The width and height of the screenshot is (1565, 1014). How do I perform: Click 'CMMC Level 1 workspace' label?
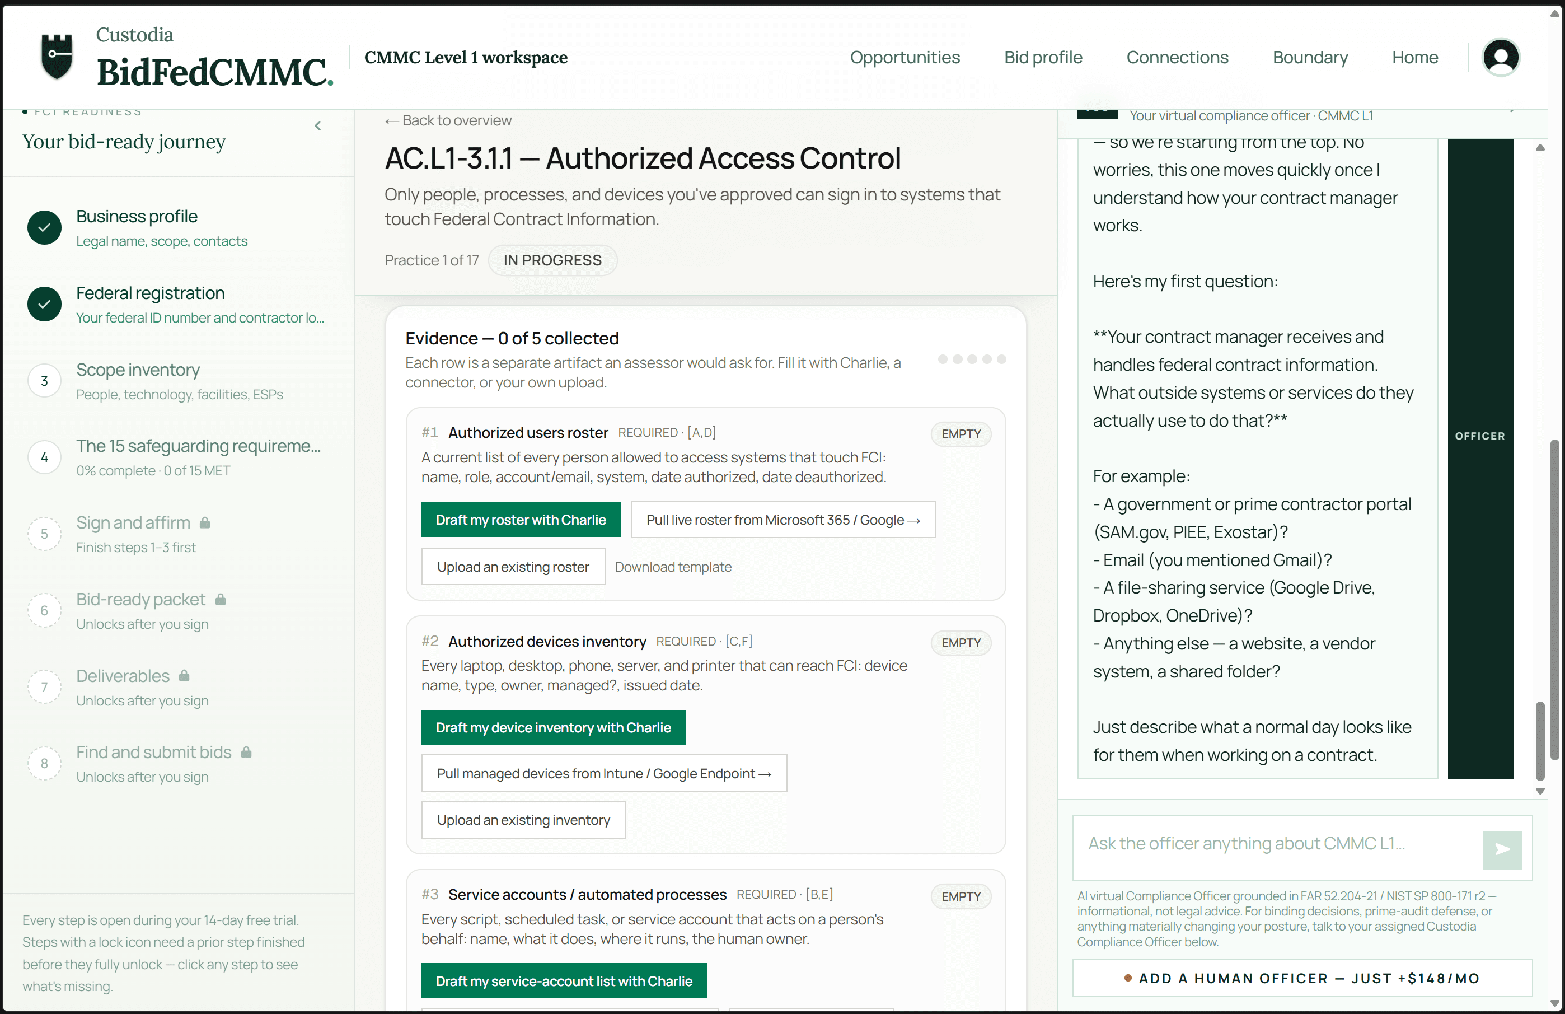pyautogui.click(x=466, y=57)
